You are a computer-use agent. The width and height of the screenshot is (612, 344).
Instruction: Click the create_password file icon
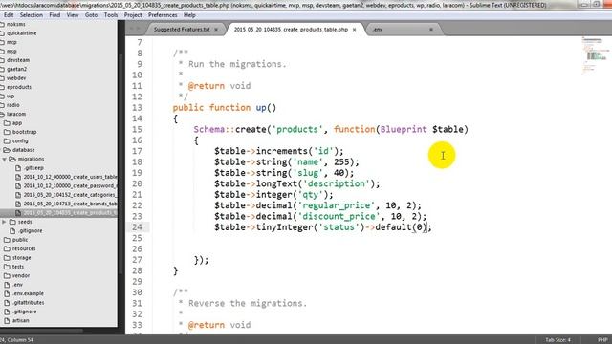coord(18,186)
